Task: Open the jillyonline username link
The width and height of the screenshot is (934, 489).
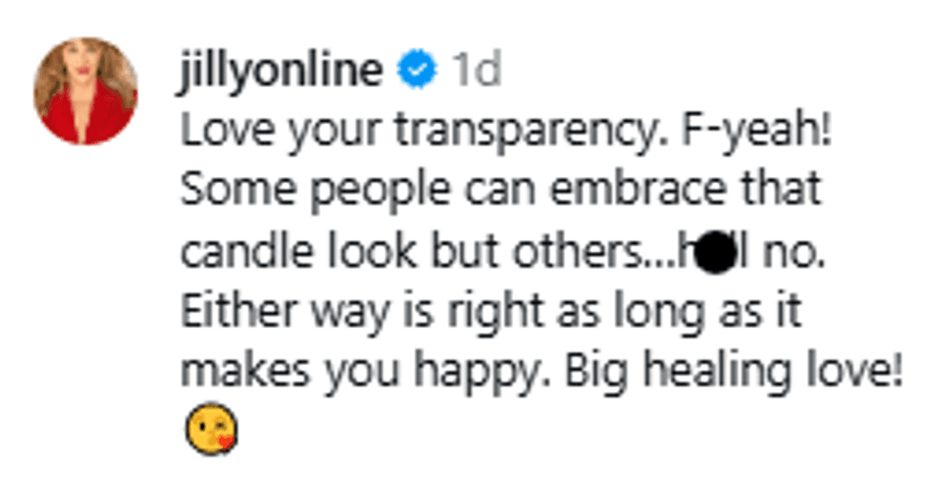Action: [280, 71]
